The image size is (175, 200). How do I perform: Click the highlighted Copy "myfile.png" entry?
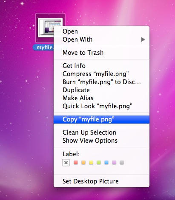point(101,119)
